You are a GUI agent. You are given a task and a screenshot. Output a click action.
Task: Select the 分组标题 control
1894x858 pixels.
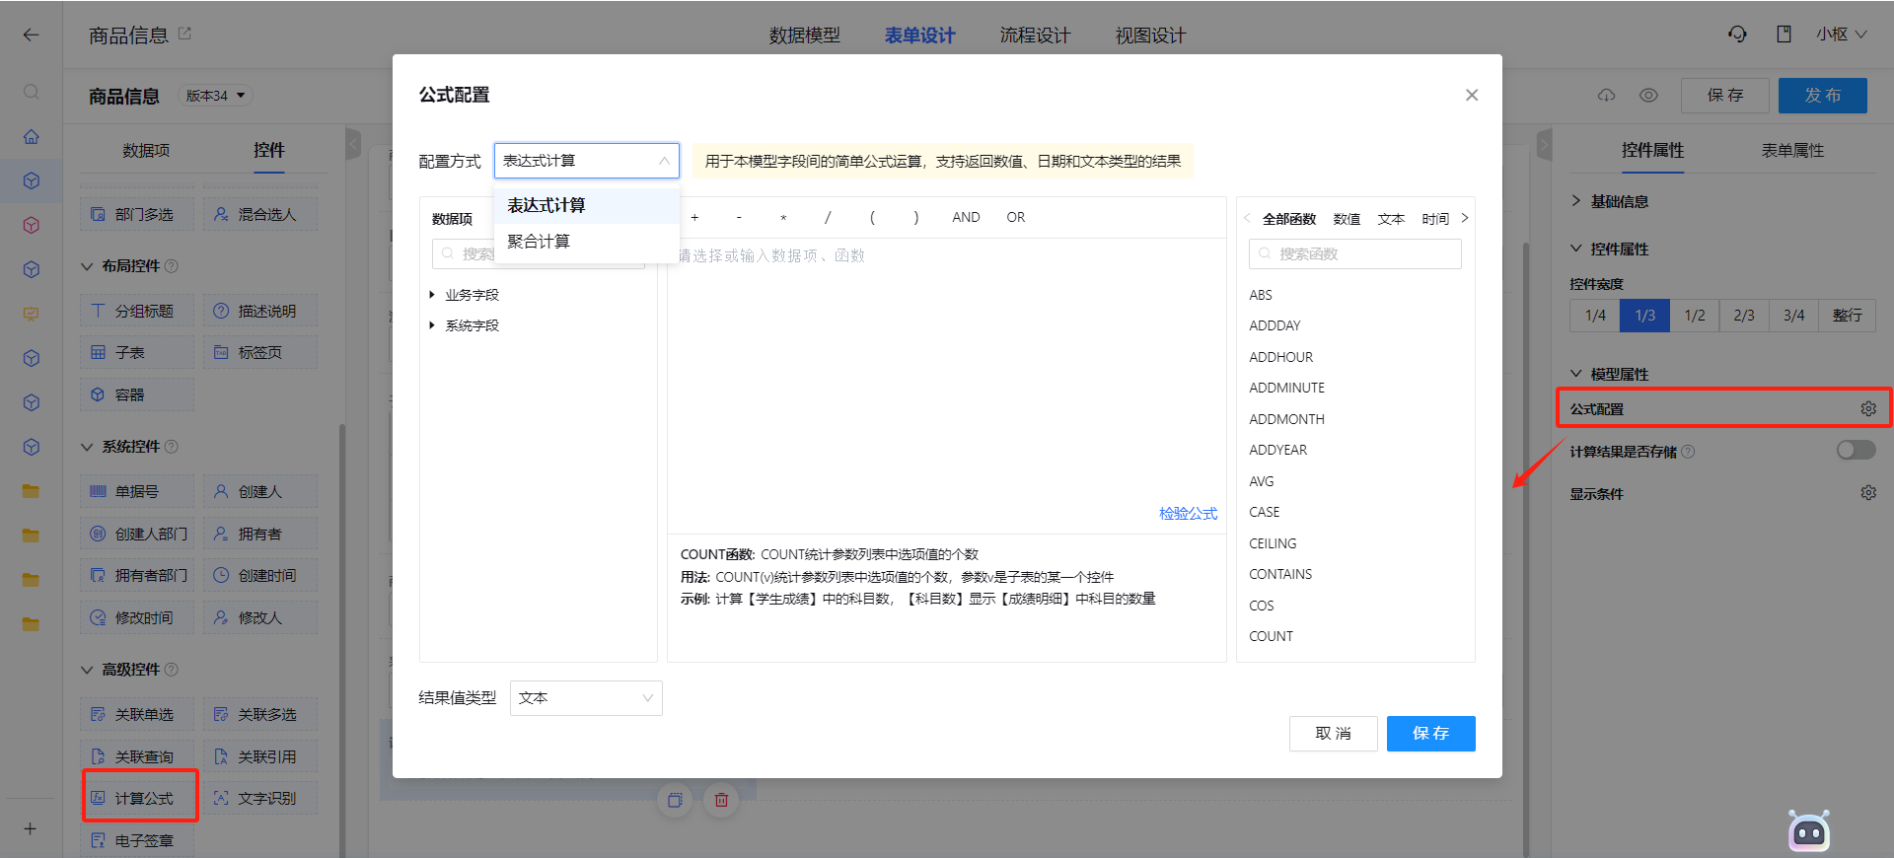pos(137,311)
